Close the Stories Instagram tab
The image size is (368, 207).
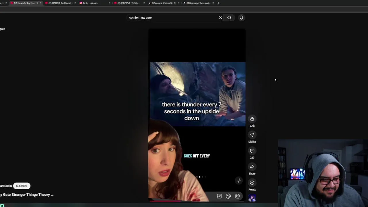(x=110, y=3)
